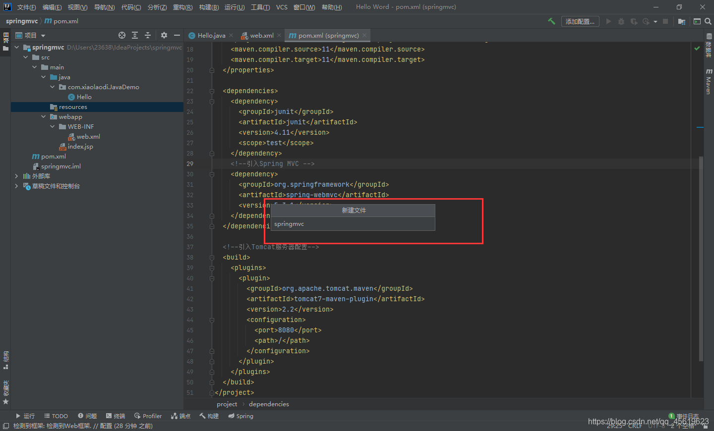
Task: Click the tool windows quick-access icon in status bar
Action: click(5, 426)
